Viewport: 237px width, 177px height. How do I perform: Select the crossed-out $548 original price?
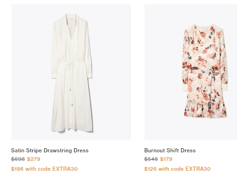tap(151, 159)
